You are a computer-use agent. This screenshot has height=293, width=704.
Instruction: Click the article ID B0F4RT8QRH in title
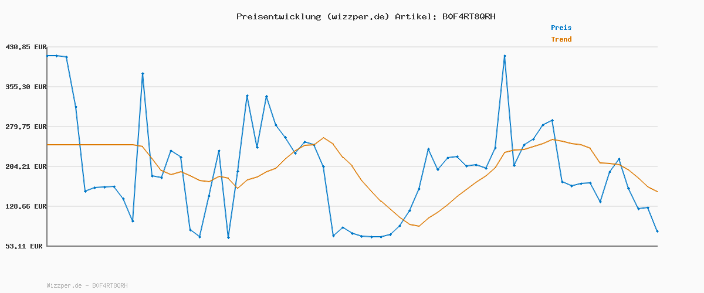(x=468, y=16)
